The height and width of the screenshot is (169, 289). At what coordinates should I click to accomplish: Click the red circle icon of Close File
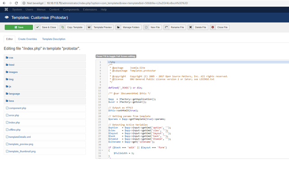tap(213, 27)
